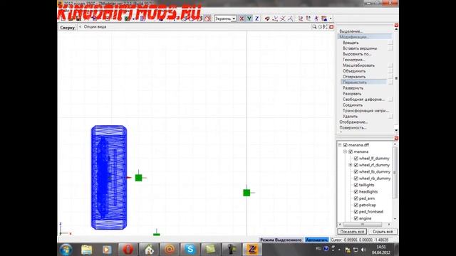Open options box beside Удалить

click(390, 117)
